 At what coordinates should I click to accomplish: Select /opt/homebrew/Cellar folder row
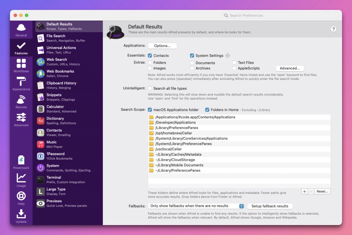239,133
